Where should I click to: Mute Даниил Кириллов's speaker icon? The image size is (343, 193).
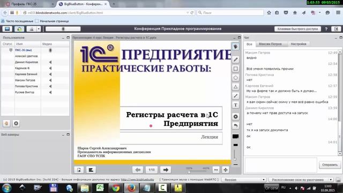pyautogui.click(x=50, y=62)
